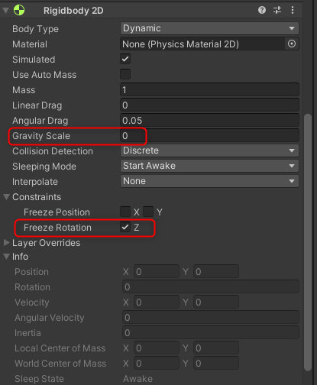The width and height of the screenshot is (317, 385).
Task: Click the Gravity Scale label
Action: pyautogui.click(x=41, y=136)
